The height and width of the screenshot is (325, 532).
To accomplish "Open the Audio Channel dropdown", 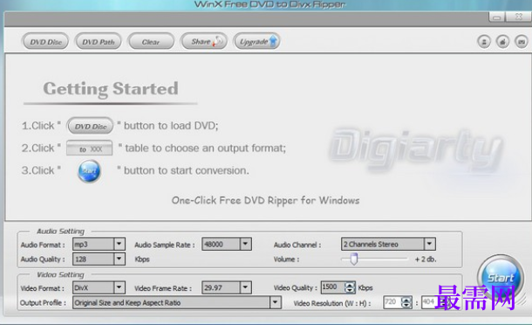I will coord(388,244).
